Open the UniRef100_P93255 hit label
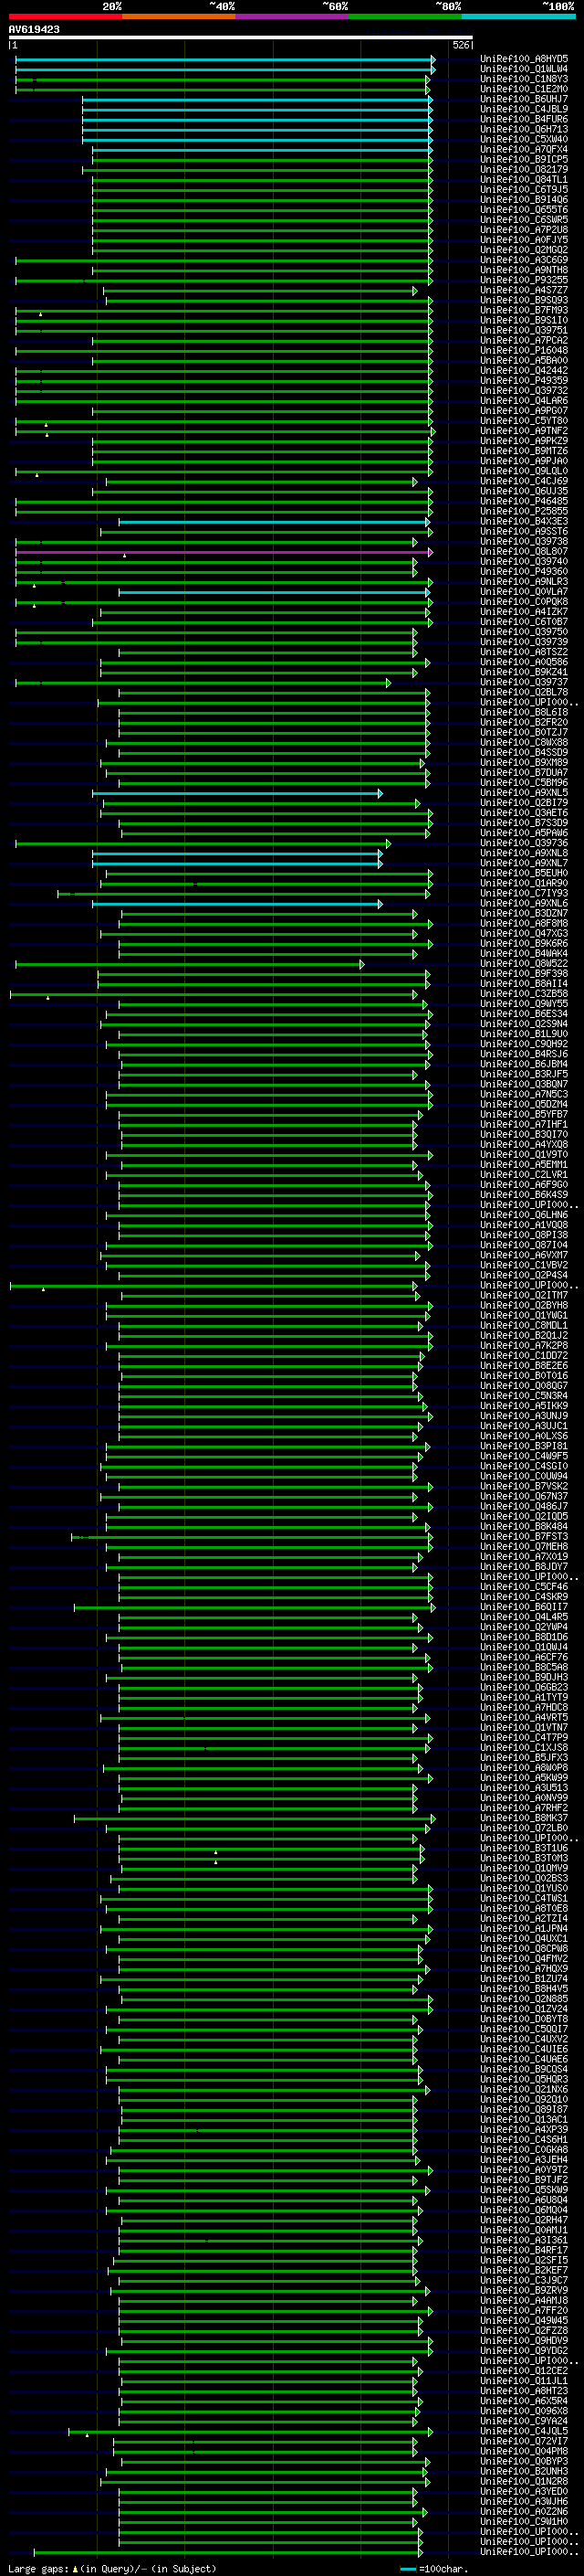Screen dimensions: 584x2576 [x=524, y=280]
